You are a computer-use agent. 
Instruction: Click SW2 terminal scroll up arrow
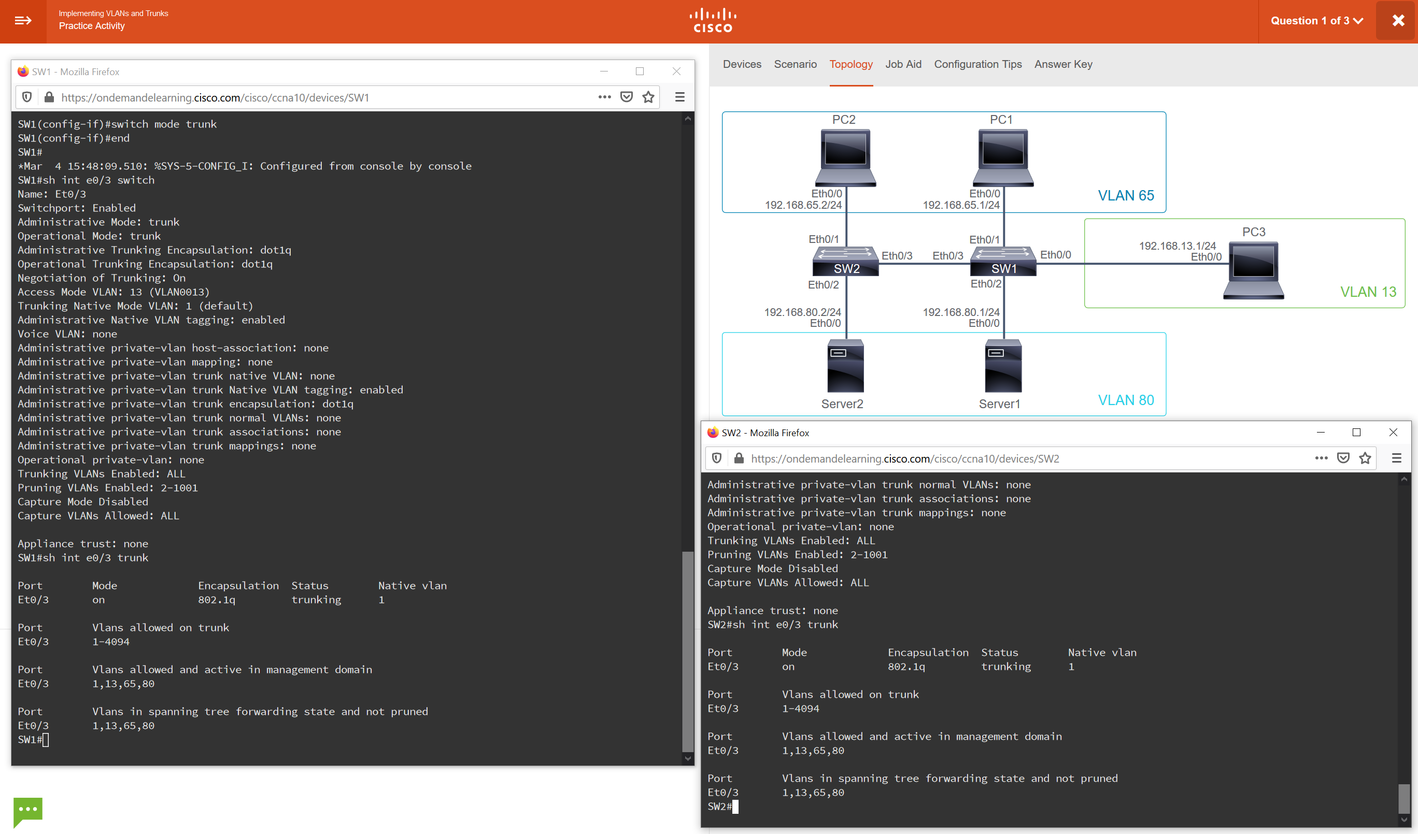1405,479
